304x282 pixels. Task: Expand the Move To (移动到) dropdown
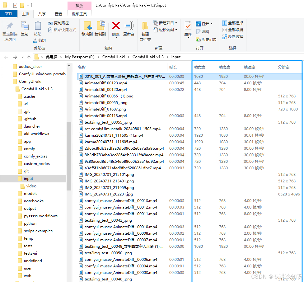point(87,35)
